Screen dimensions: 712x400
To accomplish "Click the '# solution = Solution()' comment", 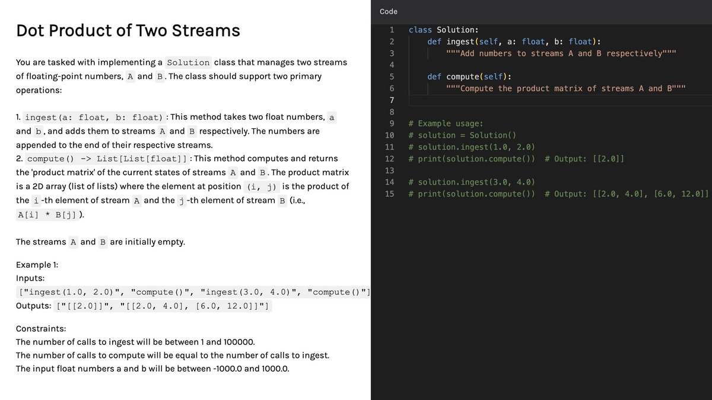I will point(463,135).
